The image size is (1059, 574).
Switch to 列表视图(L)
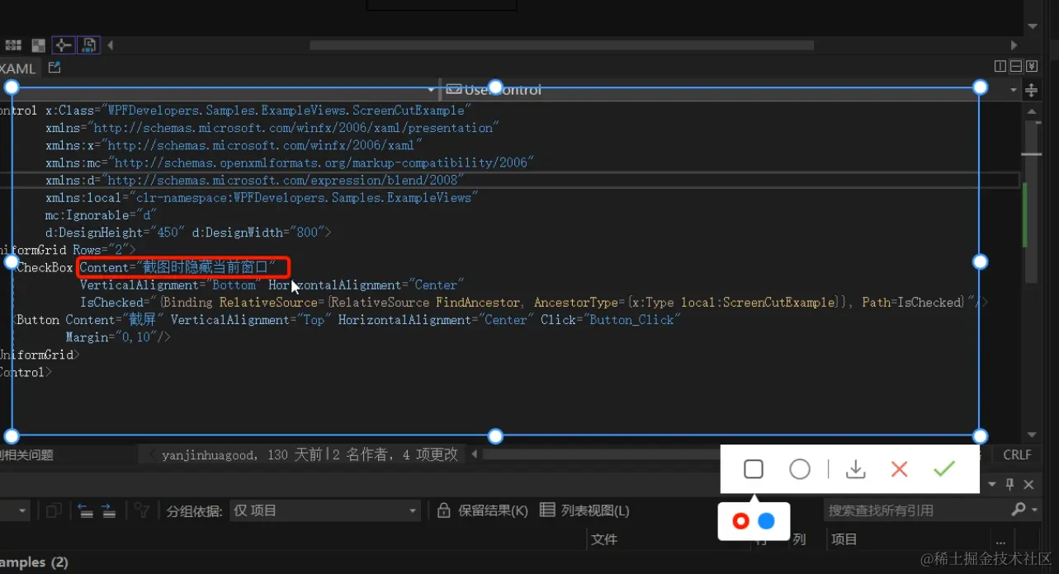[584, 511]
